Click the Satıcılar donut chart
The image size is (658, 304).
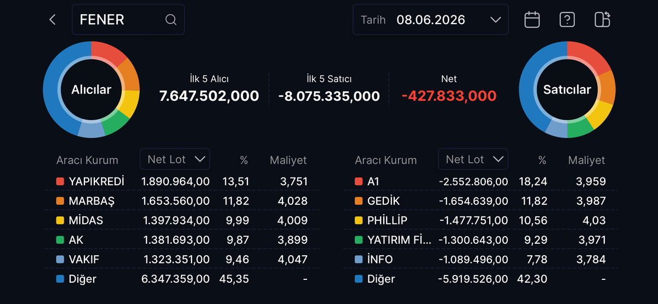[567, 89]
